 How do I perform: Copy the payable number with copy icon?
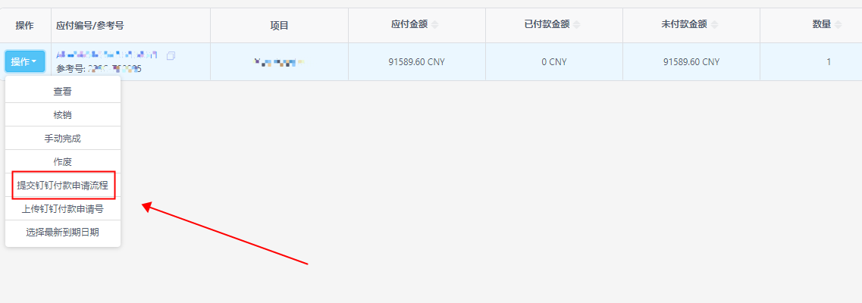(x=171, y=55)
